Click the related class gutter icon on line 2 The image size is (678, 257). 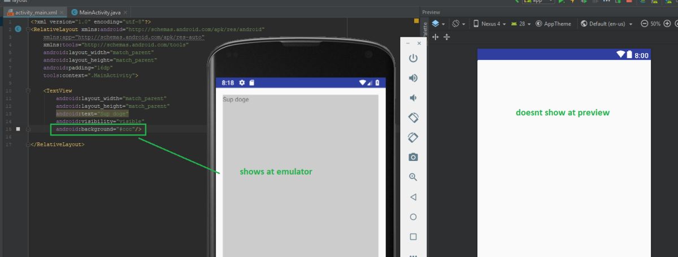18,29
